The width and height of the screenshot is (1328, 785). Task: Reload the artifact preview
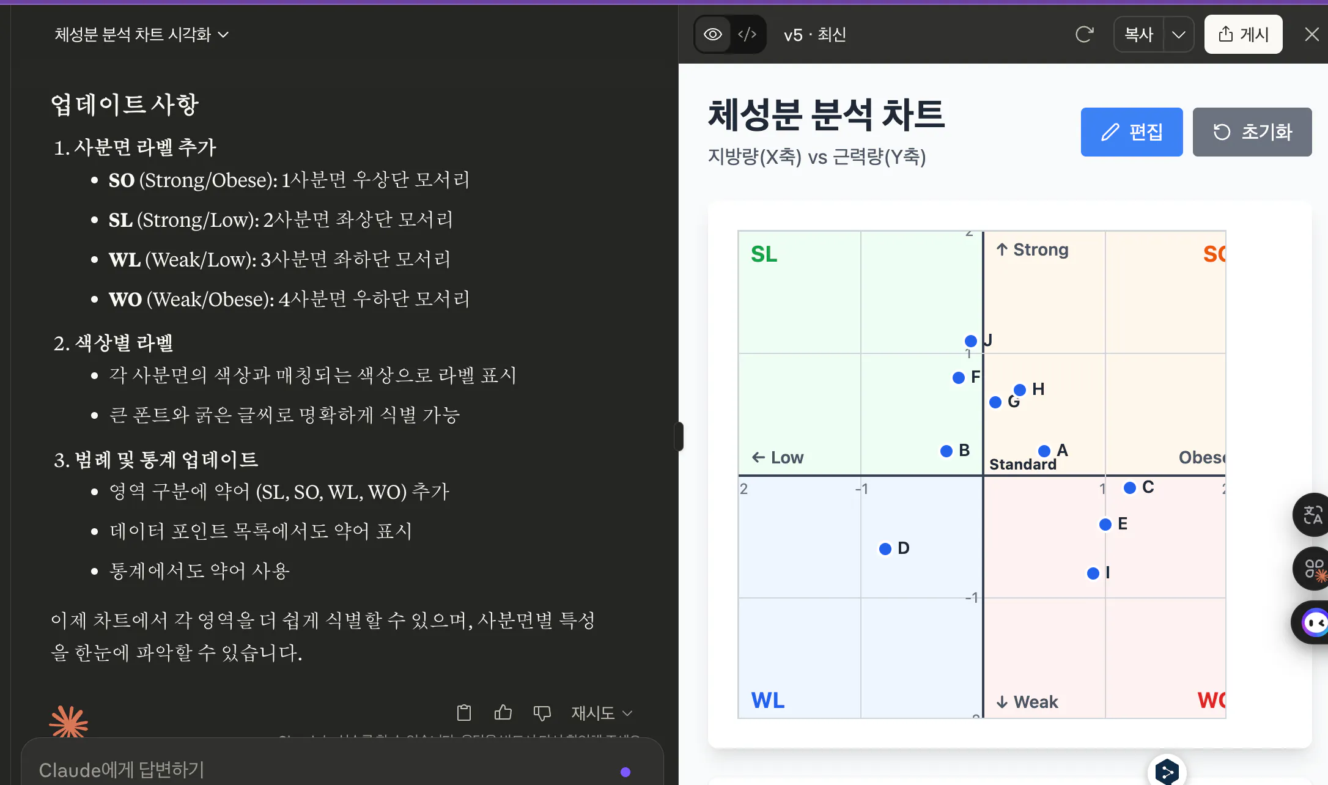(1084, 34)
